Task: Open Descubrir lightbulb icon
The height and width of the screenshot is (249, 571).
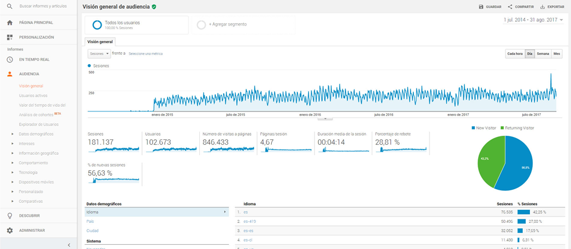Action: pyautogui.click(x=10, y=216)
